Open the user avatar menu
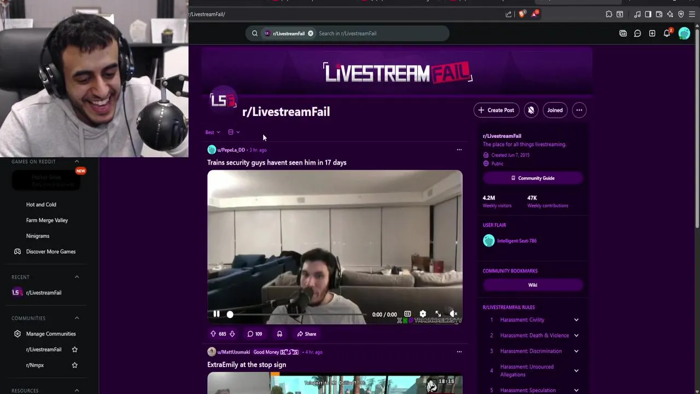 click(x=684, y=33)
